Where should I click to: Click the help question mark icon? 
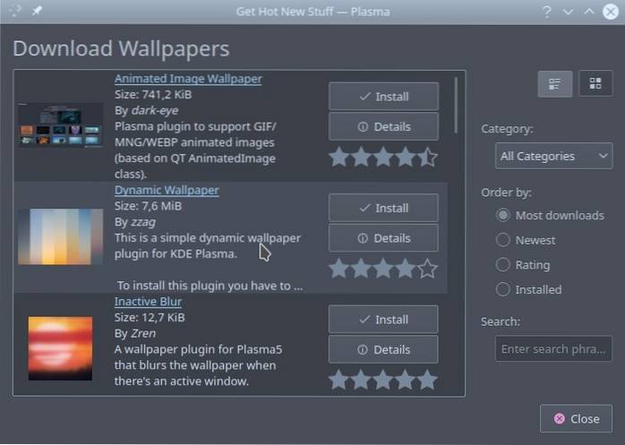pos(546,11)
